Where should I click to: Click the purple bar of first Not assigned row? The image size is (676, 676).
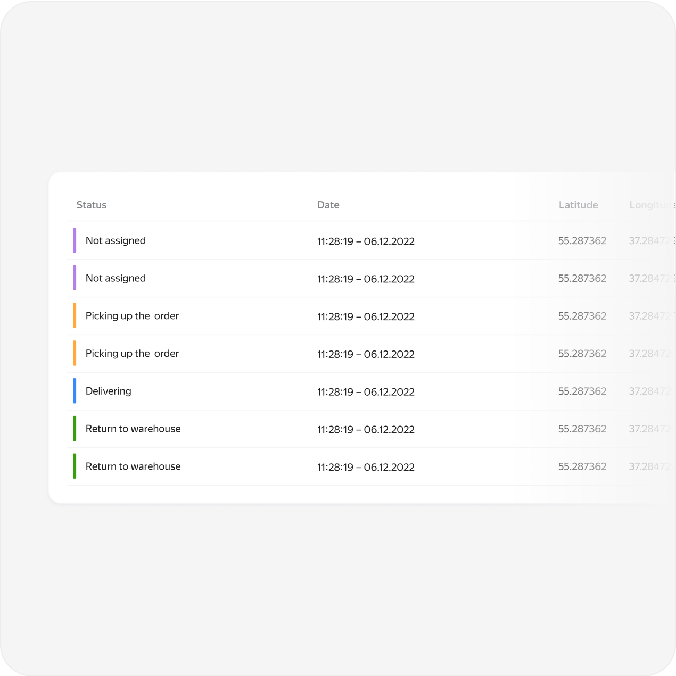tap(75, 240)
